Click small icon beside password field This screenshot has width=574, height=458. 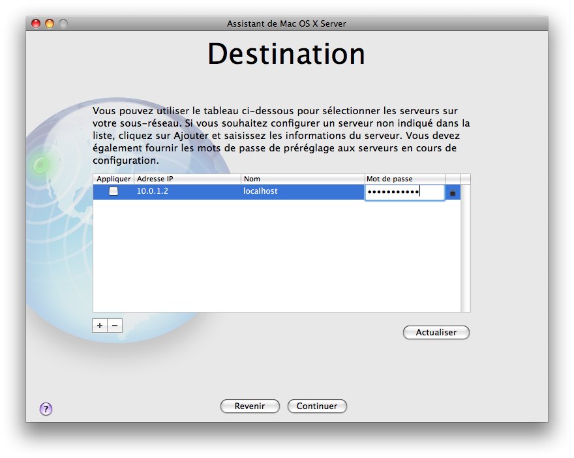click(453, 193)
